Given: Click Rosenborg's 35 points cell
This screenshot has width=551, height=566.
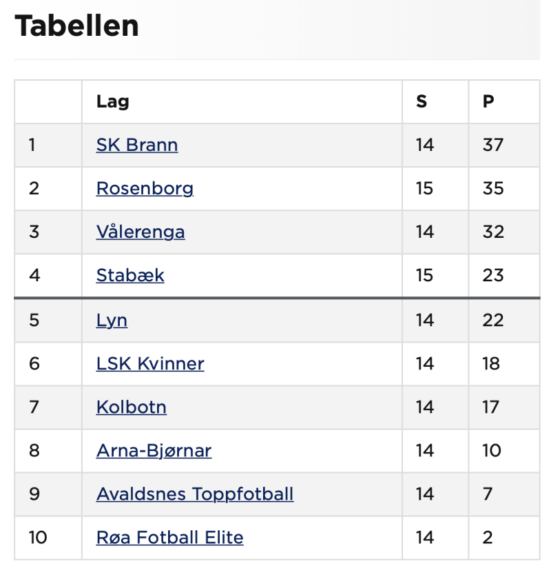Looking at the screenshot, I should (493, 189).
